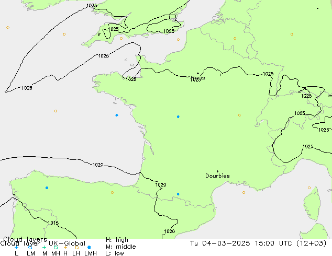The width and height of the screenshot is (332, 256).
Task: Click the filled blue LMH legend symbol
Action: (x=89, y=247)
